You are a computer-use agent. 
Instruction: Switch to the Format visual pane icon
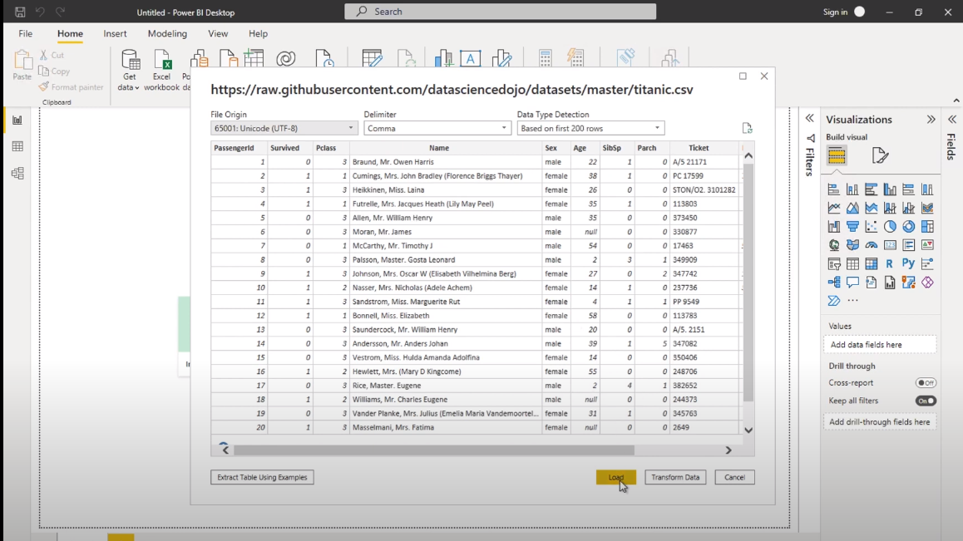[x=880, y=155]
